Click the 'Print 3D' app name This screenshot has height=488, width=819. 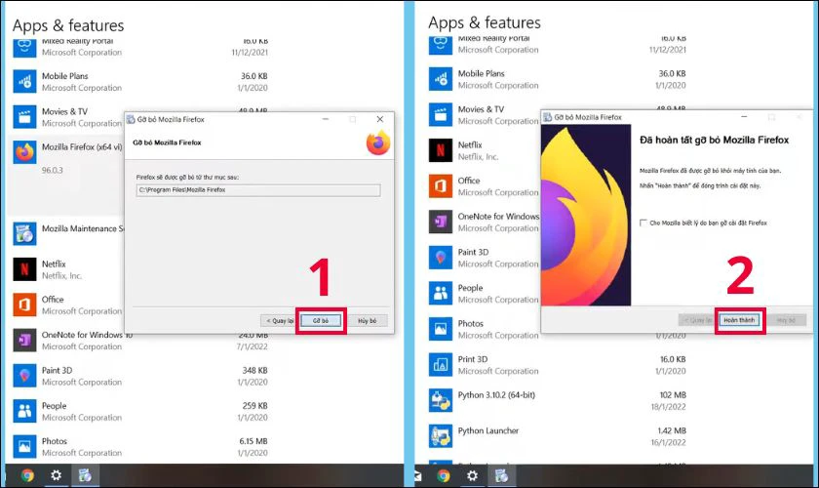473,359
